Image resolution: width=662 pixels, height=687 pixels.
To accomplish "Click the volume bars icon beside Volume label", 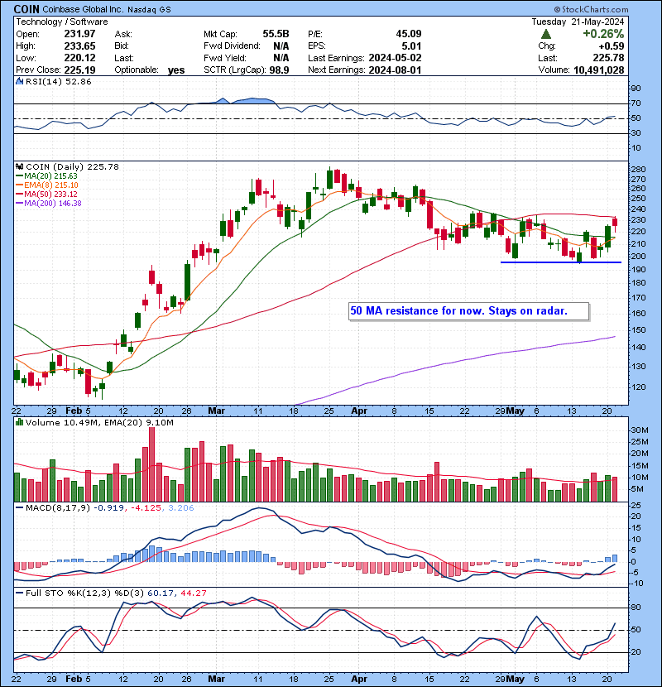I will click(19, 422).
